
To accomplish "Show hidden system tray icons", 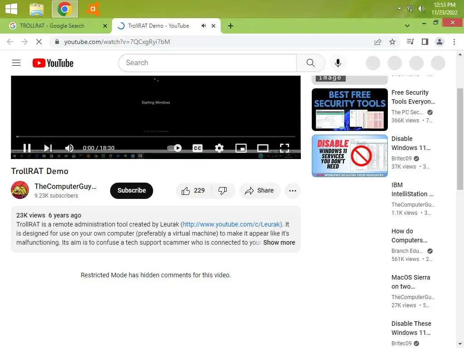I will 399,9.
